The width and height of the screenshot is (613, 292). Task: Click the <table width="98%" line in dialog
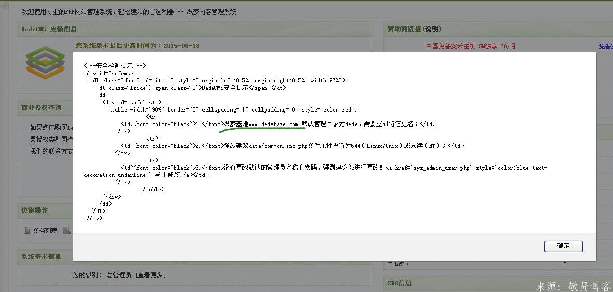coord(234,109)
